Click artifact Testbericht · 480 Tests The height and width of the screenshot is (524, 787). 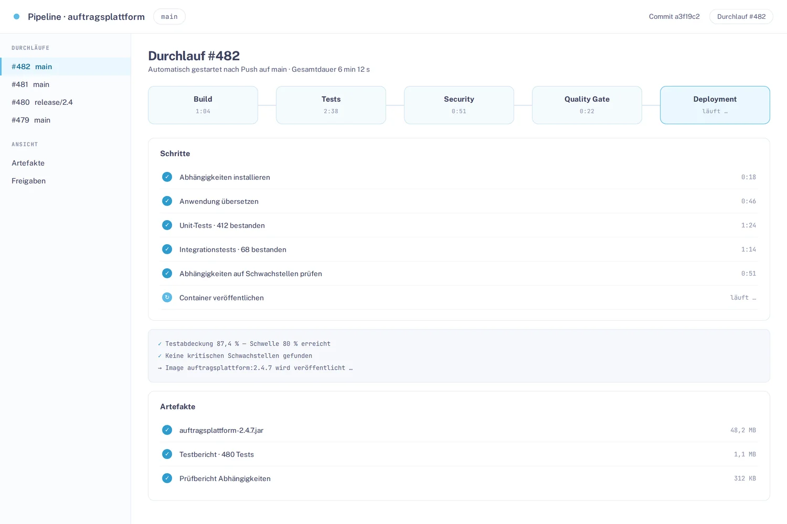217,454
